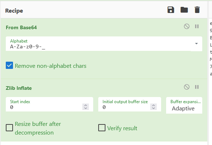This screenshot has height=145, width=212.
Task: Decrease the Start index value
Action: click(x=86, y=108)
